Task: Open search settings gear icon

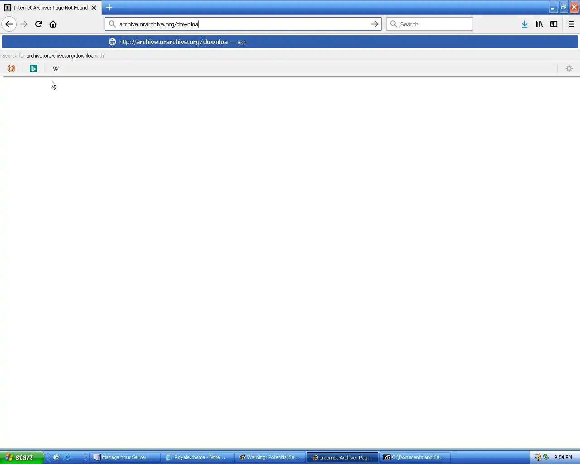Action: [x=569, y=68]
